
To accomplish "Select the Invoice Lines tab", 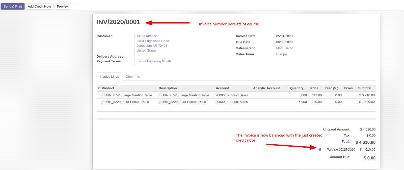I will click(x=109, y=77).
